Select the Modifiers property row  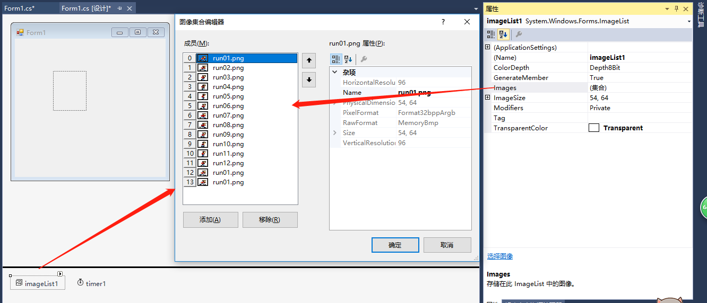coord(588,108)
